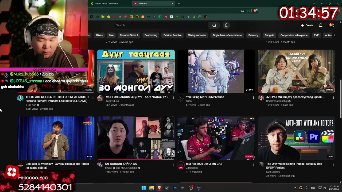Image resolution: width=342 pixels, height=192 pixels.
Task: Select Single-lens reflex cameras chip
Action: 227,35
